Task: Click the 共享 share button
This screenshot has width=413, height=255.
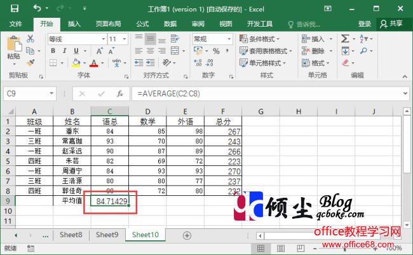Action: pyautogui.click(x=391, y=24)
